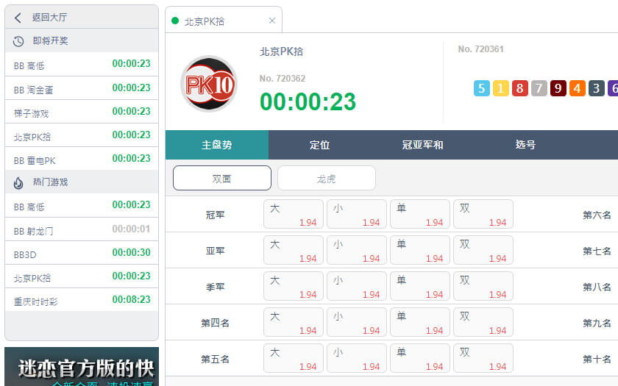This screenshot has width=618, height=386.
Task: Pick 单 option in 亚军 row
Action: (419, 250)
